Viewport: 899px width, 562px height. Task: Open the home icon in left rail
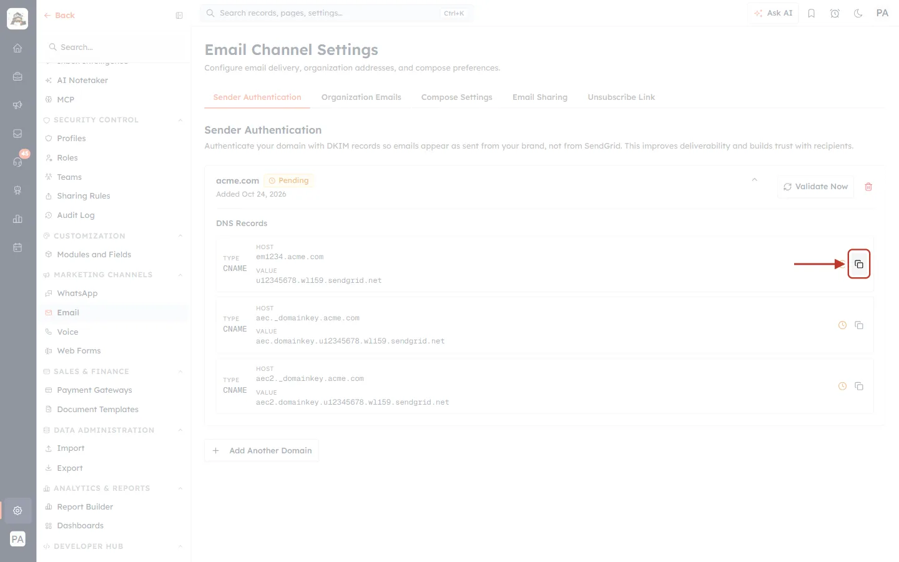tap(17, 48)
